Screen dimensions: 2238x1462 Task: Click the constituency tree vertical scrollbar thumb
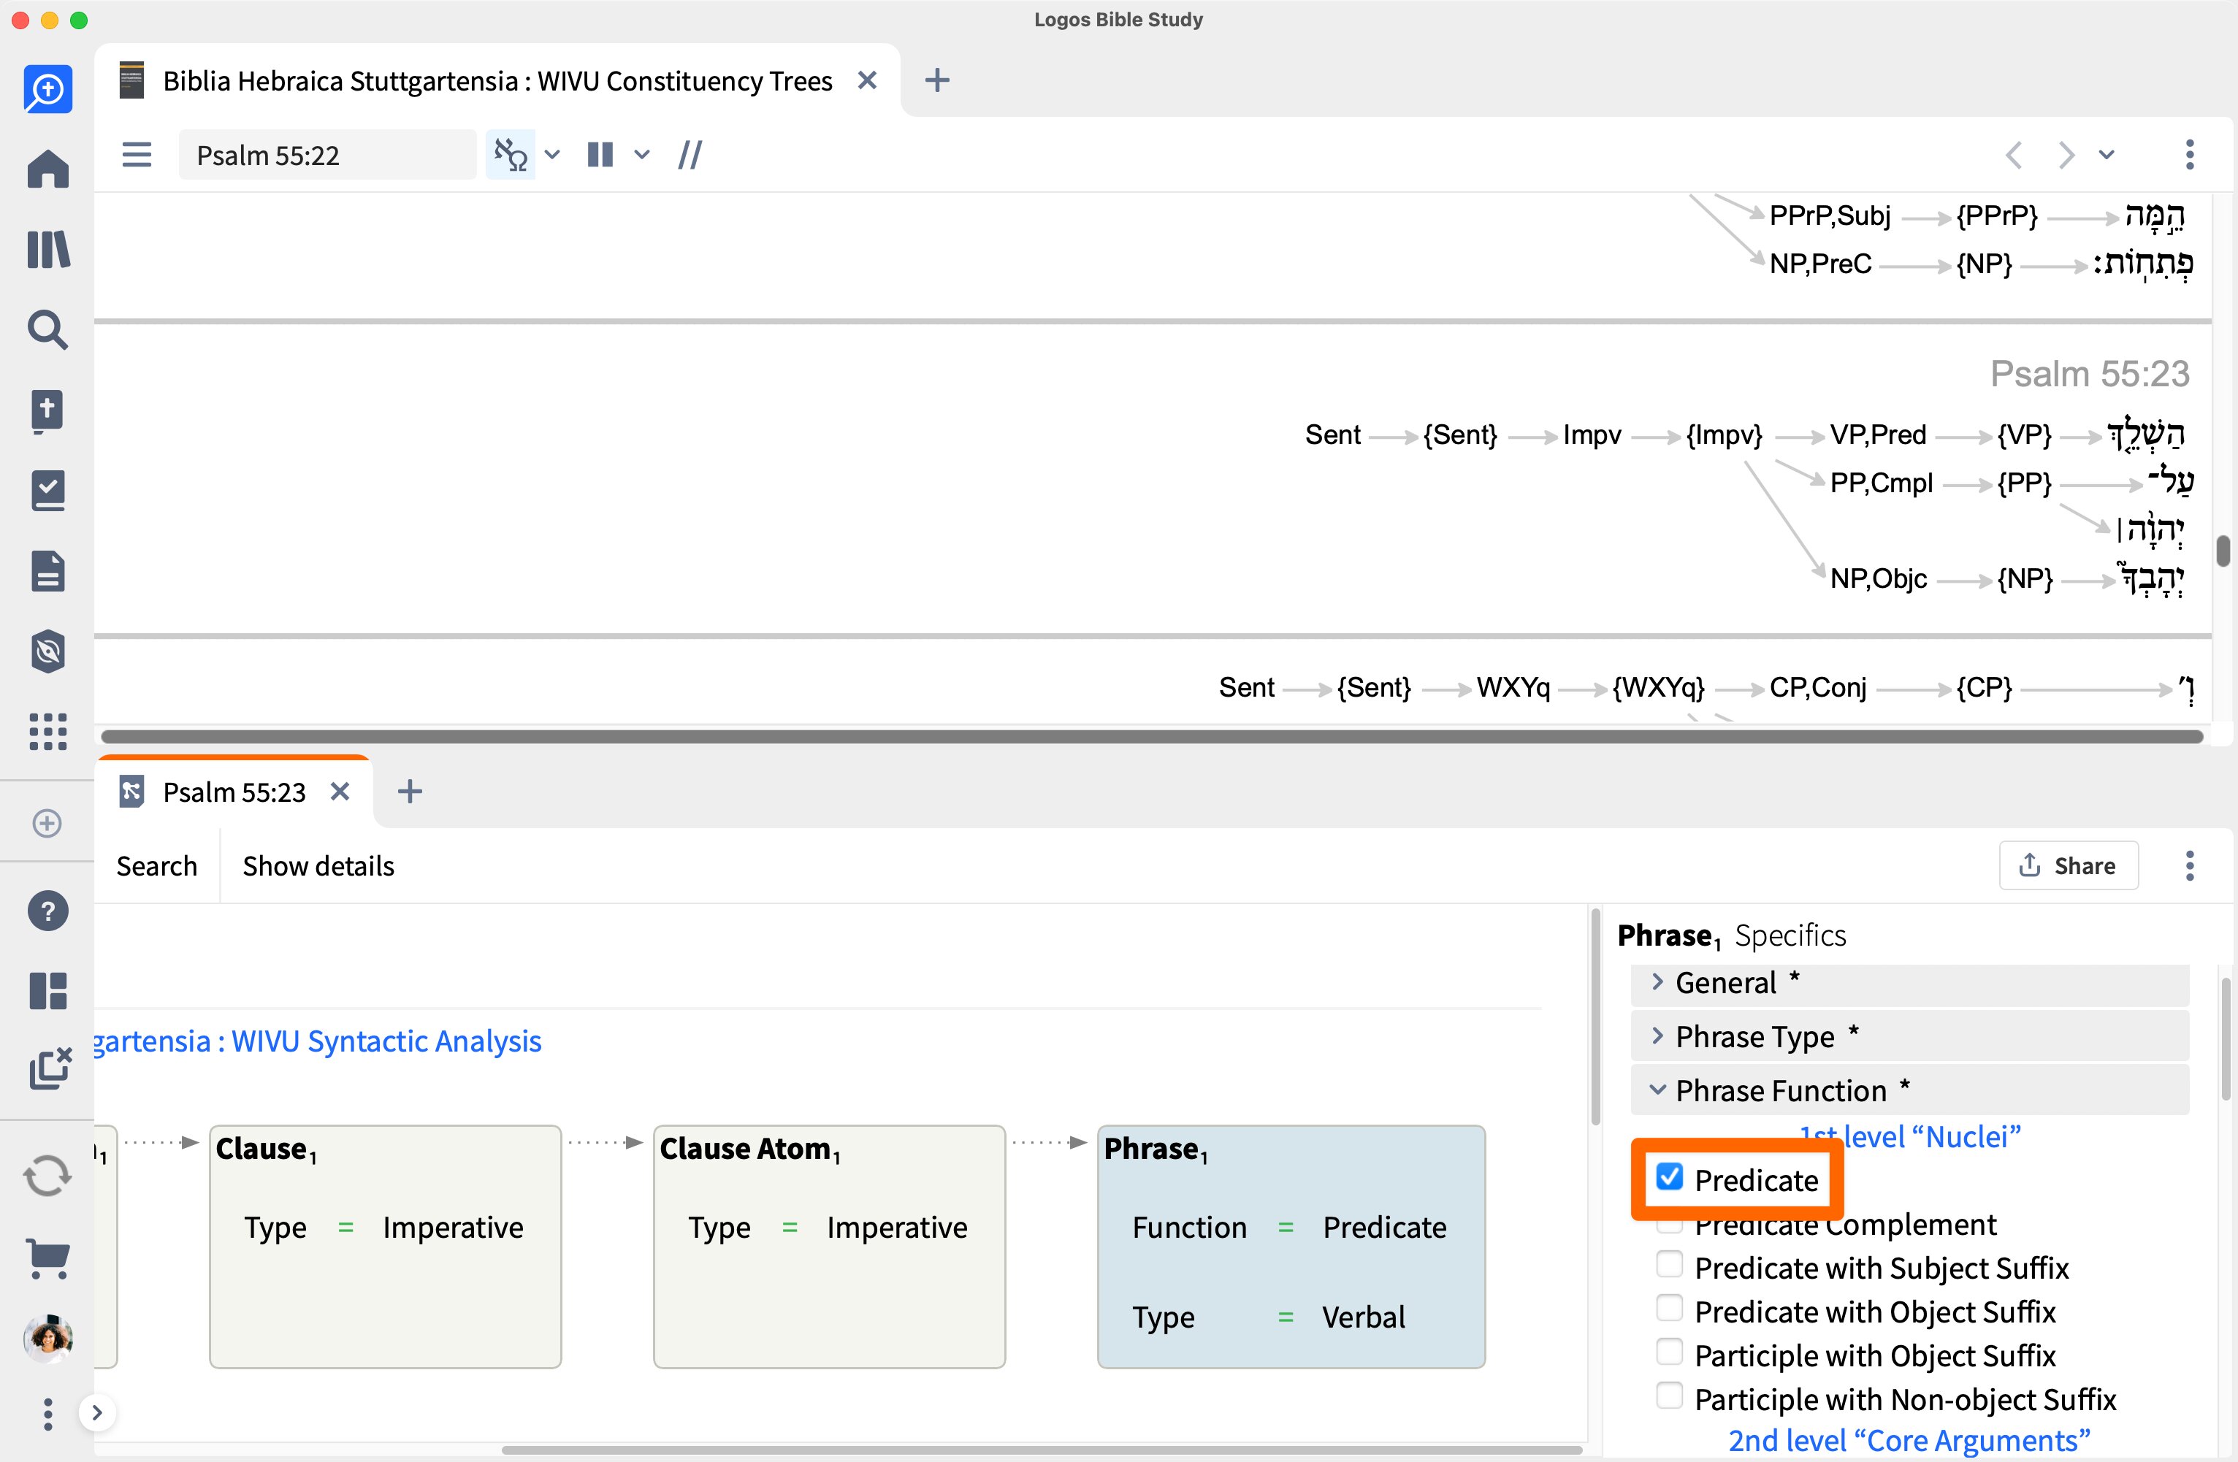[2223, 550]
